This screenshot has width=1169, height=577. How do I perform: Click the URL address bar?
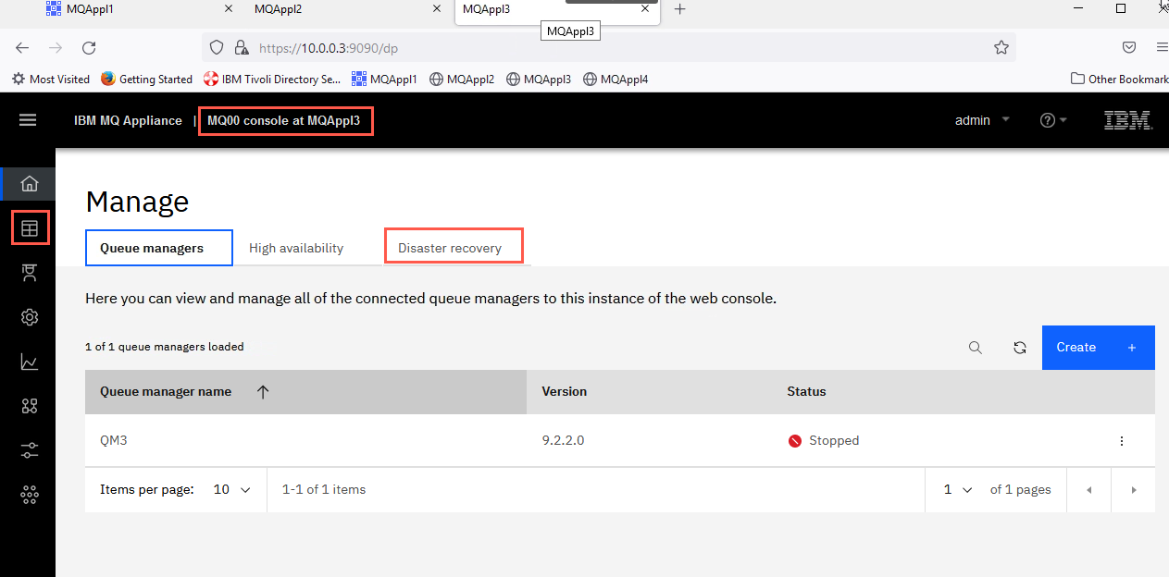611,47
